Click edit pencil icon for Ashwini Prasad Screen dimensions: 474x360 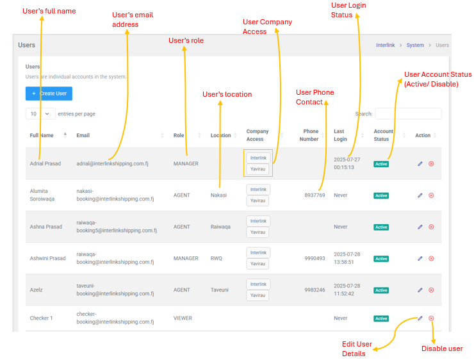click(420, 259)
